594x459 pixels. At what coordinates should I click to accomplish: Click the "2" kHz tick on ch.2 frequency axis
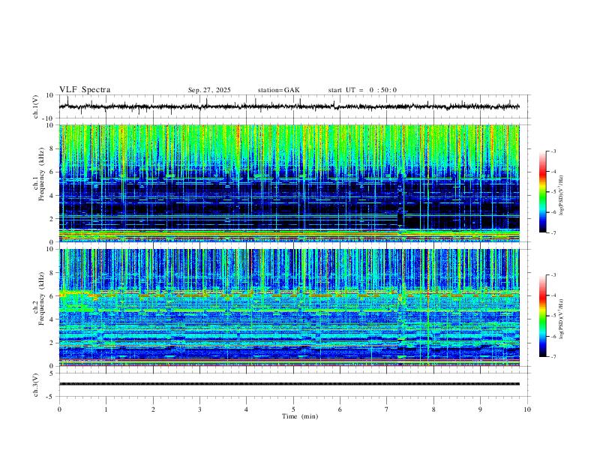pos(52,343)
